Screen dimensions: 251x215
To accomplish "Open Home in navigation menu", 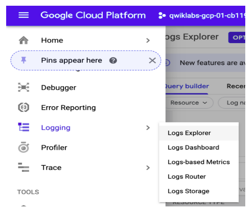I will coord(52,40).
